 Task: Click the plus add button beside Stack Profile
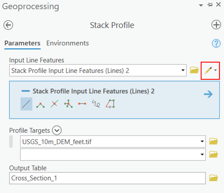(x=216, y=25)
